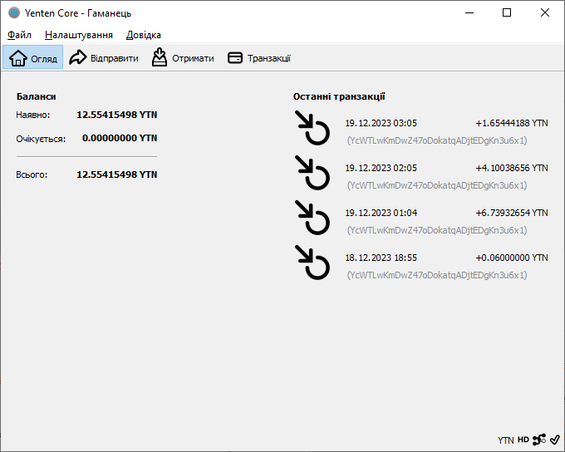
Task: Click the 19.12.2023 02:05 transaction date
Action: [x=381, y=168]
